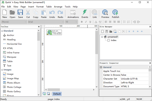Viewport: 152px width, 101px height.
Task: Undo the last action
Action: [52, 14]
